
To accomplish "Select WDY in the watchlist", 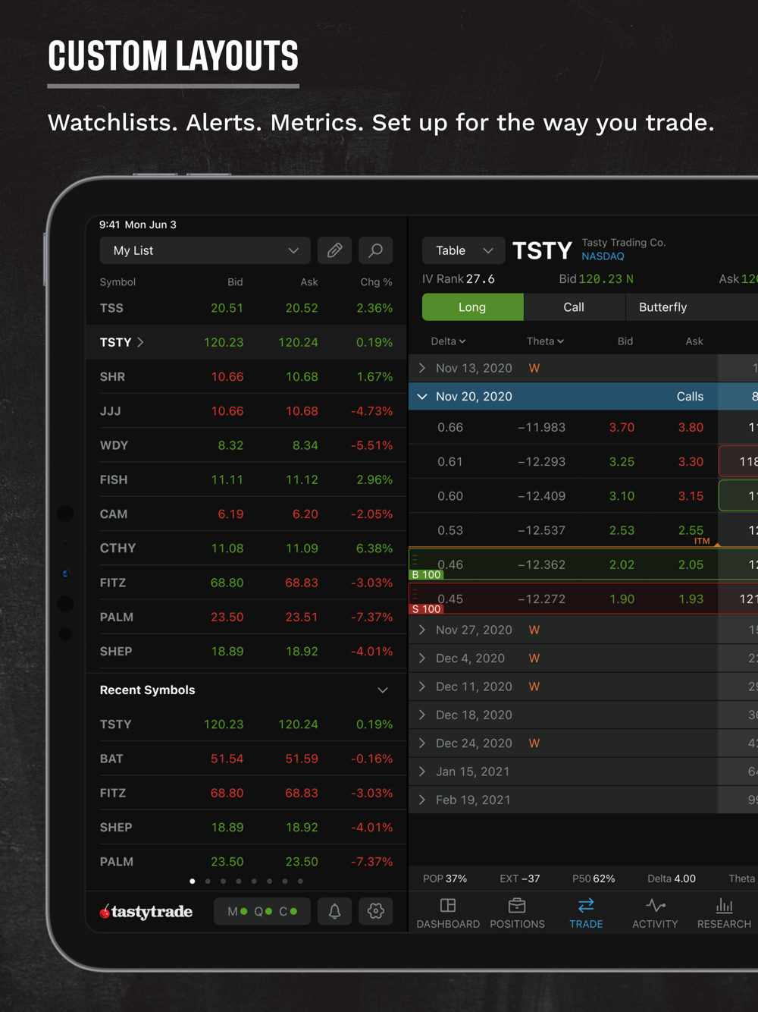I will point(246,445).
